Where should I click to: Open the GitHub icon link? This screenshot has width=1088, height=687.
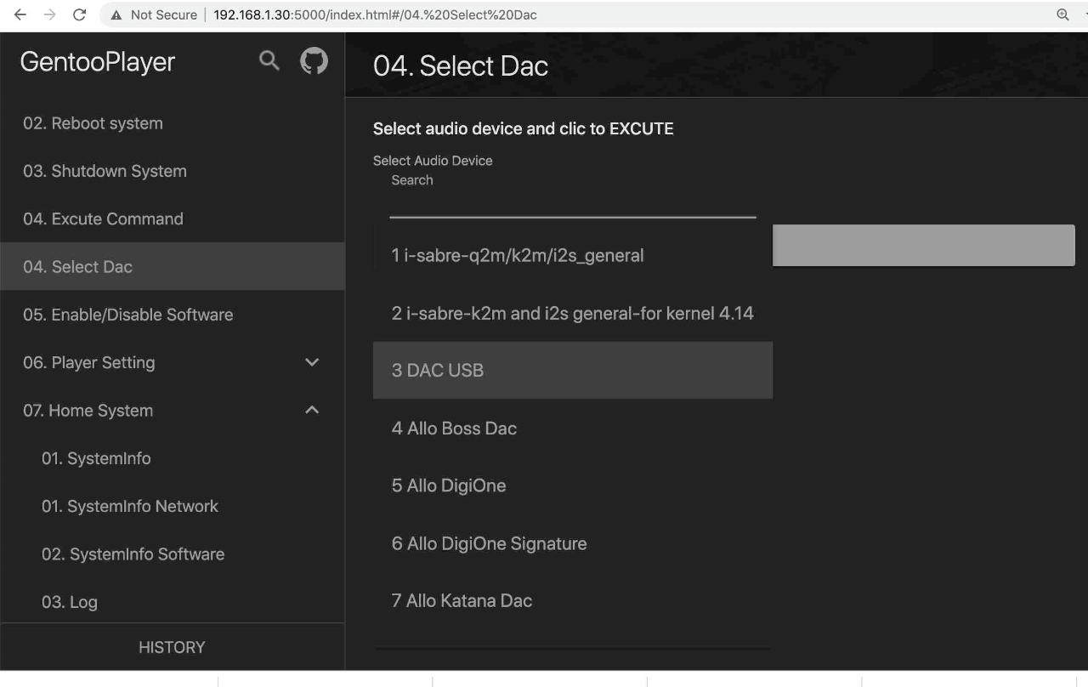point(314,60)
